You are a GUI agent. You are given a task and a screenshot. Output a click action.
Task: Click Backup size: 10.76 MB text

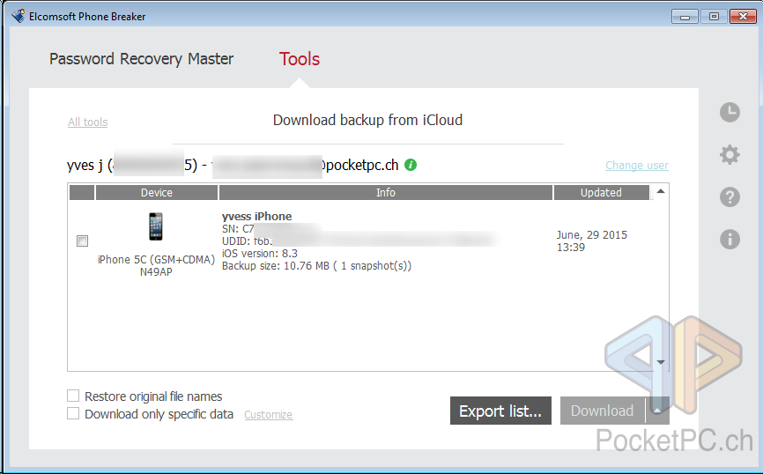317,266
